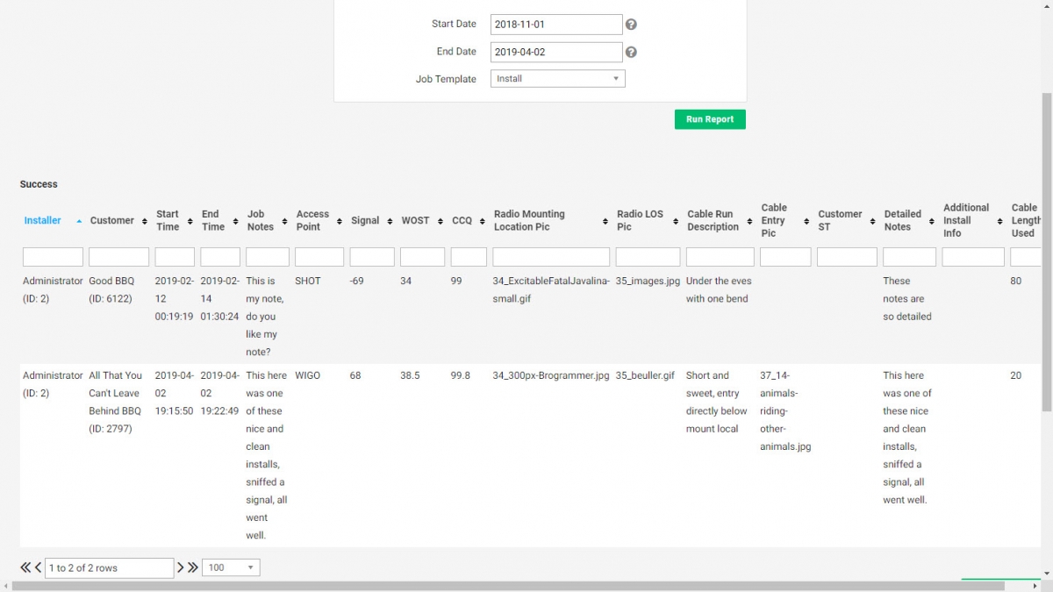Go to next page of results

click(x=181, y=567)
